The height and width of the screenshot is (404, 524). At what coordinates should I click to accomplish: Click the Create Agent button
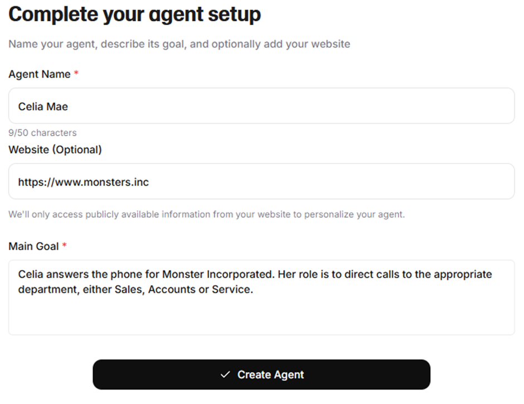[x=261, y=374]
